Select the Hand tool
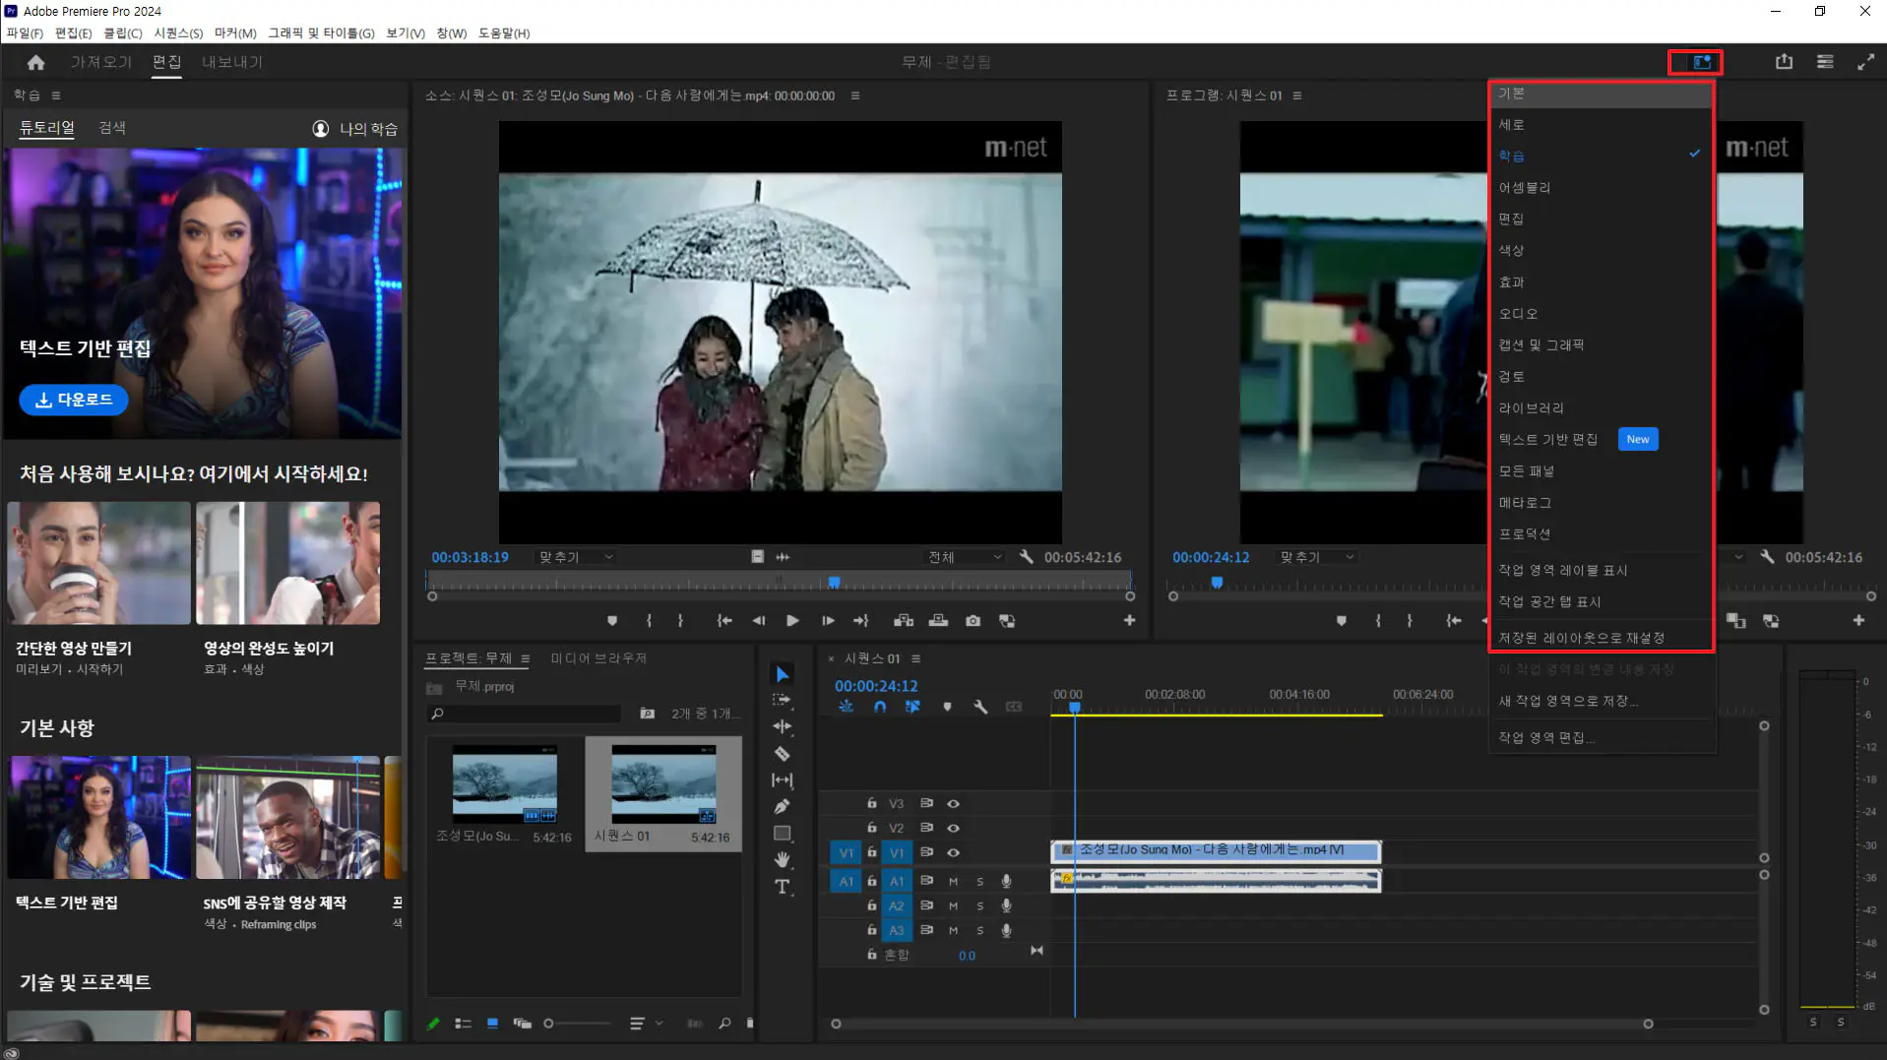This screenshot has width=1887, height=1060. click(783, 860)
